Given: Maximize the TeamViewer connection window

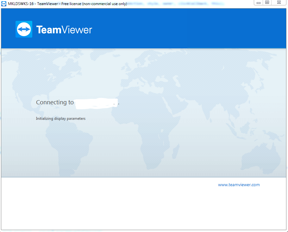Looking at the screenshot, I should (267, 3).
